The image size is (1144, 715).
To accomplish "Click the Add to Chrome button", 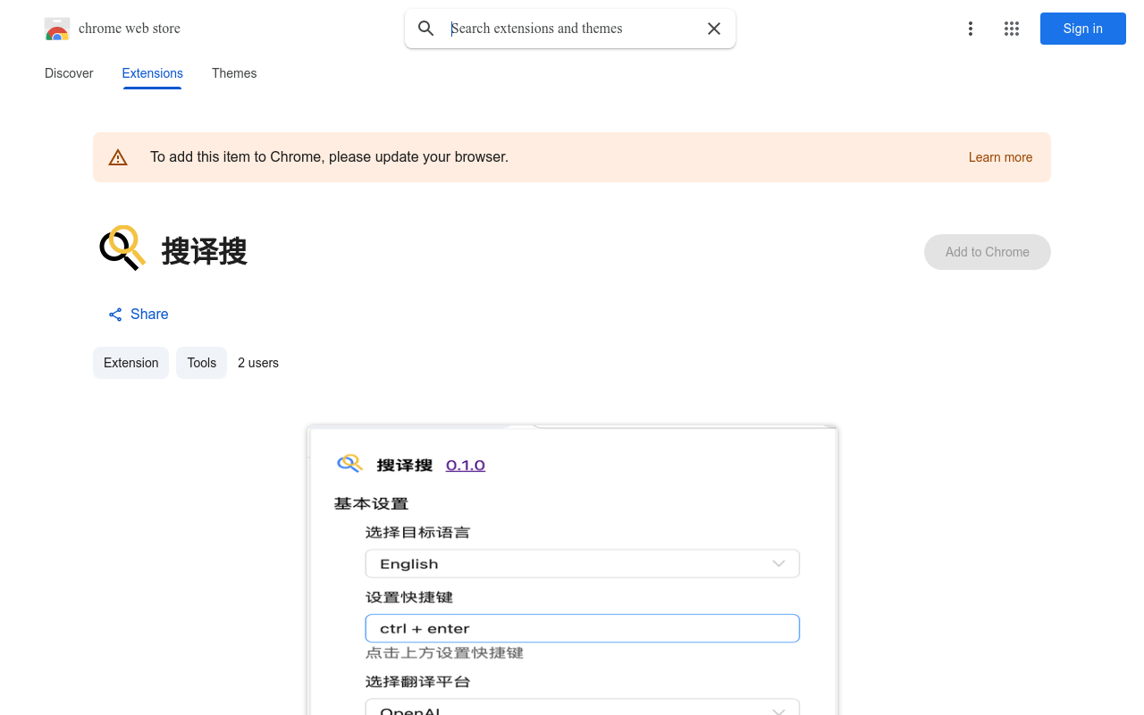I will point(987,252).
